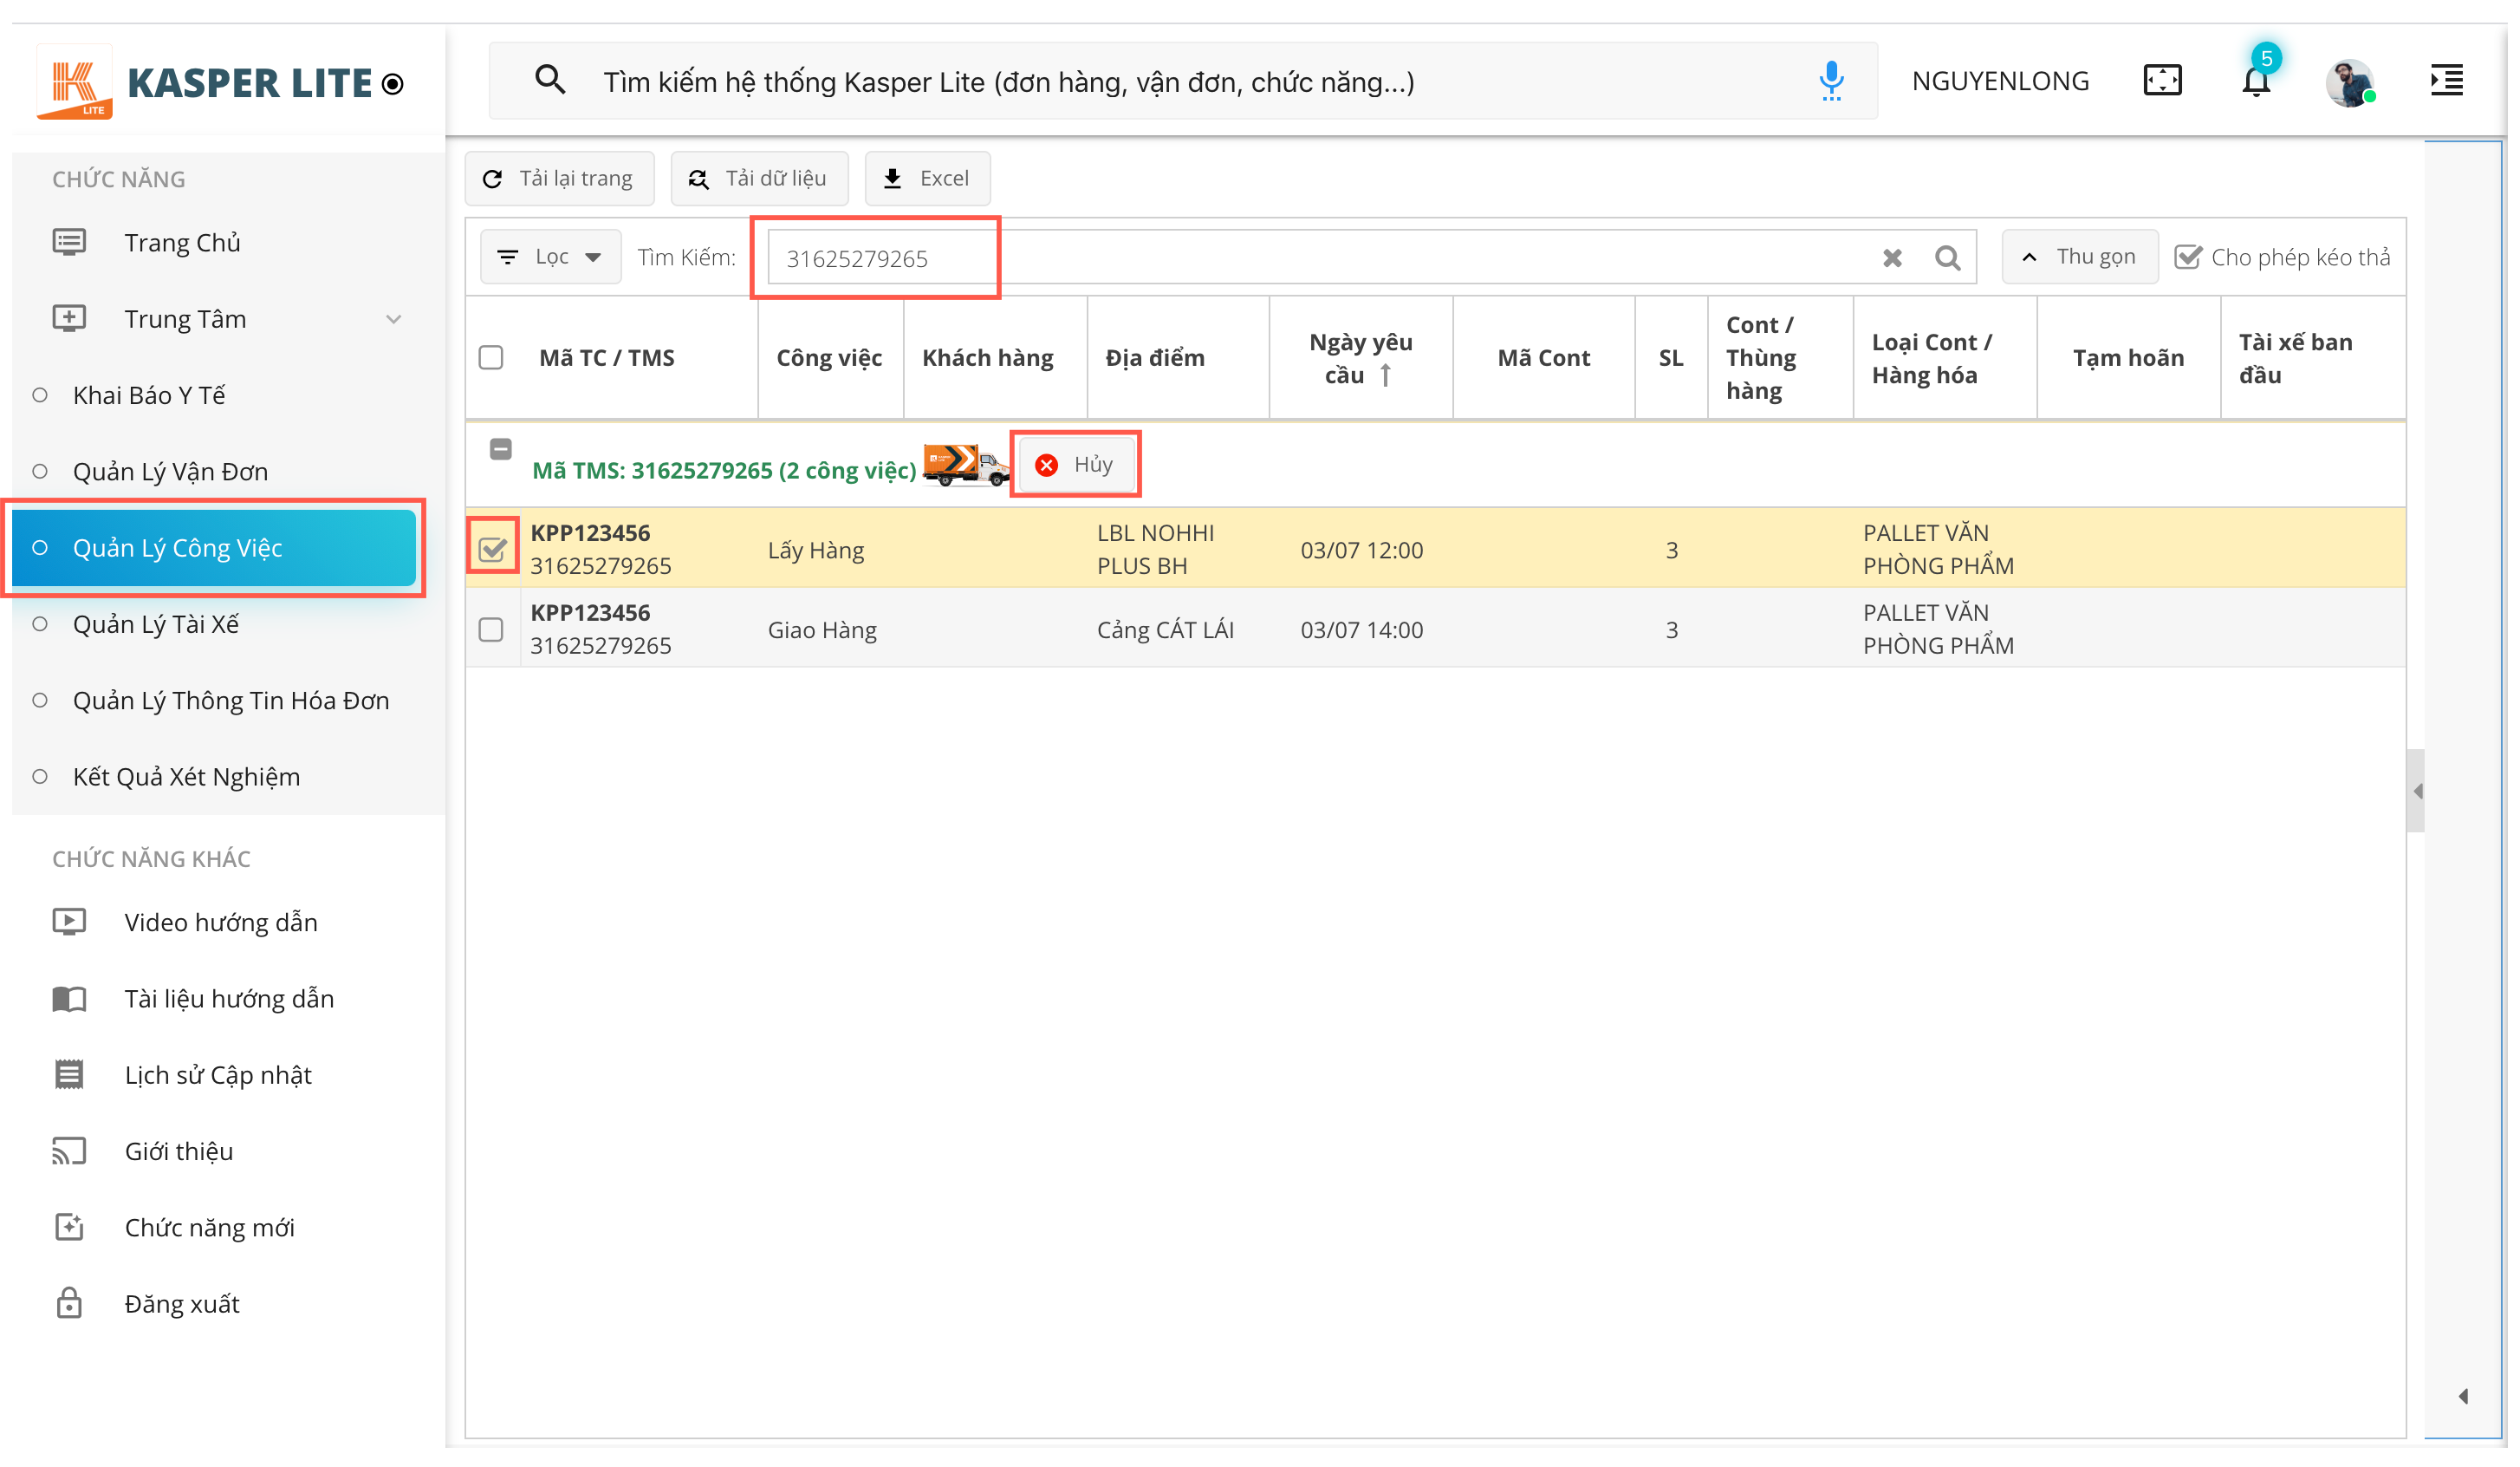Click the Tìm Kiếm search input field
The image size is (2520, 1467).
coord(1320,258)
